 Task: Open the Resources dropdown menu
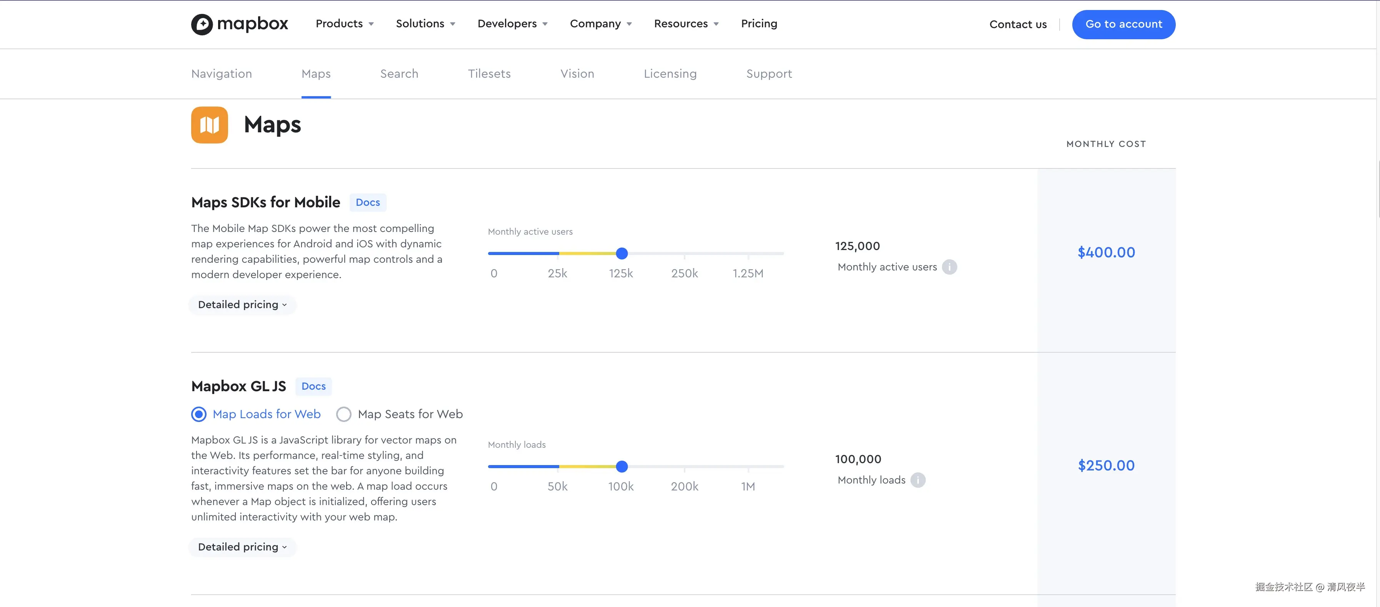coord(686,23)
